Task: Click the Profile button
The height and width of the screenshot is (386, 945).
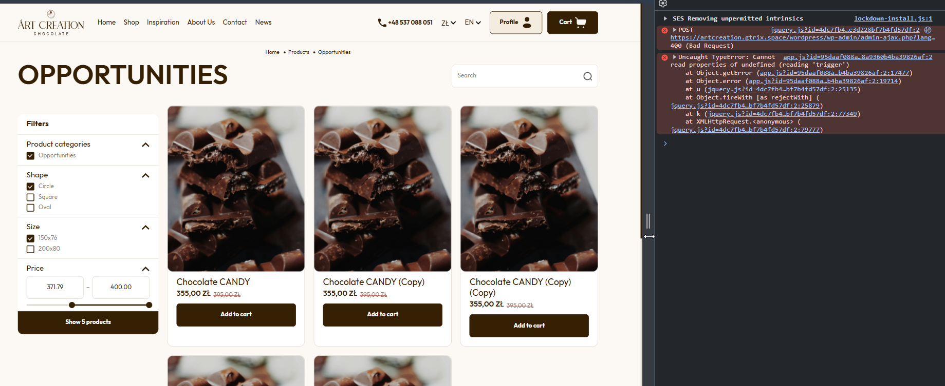Action: pos(516,23)
